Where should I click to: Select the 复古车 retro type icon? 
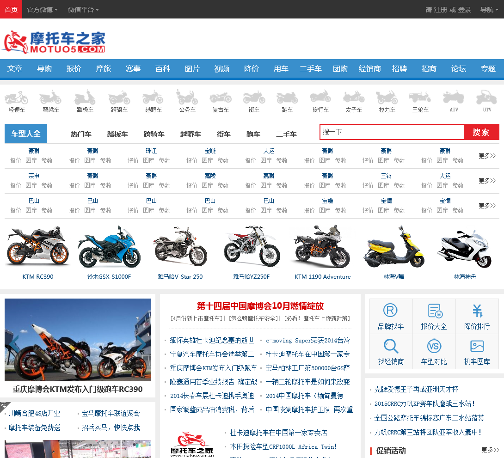click(x=221, y=98)
